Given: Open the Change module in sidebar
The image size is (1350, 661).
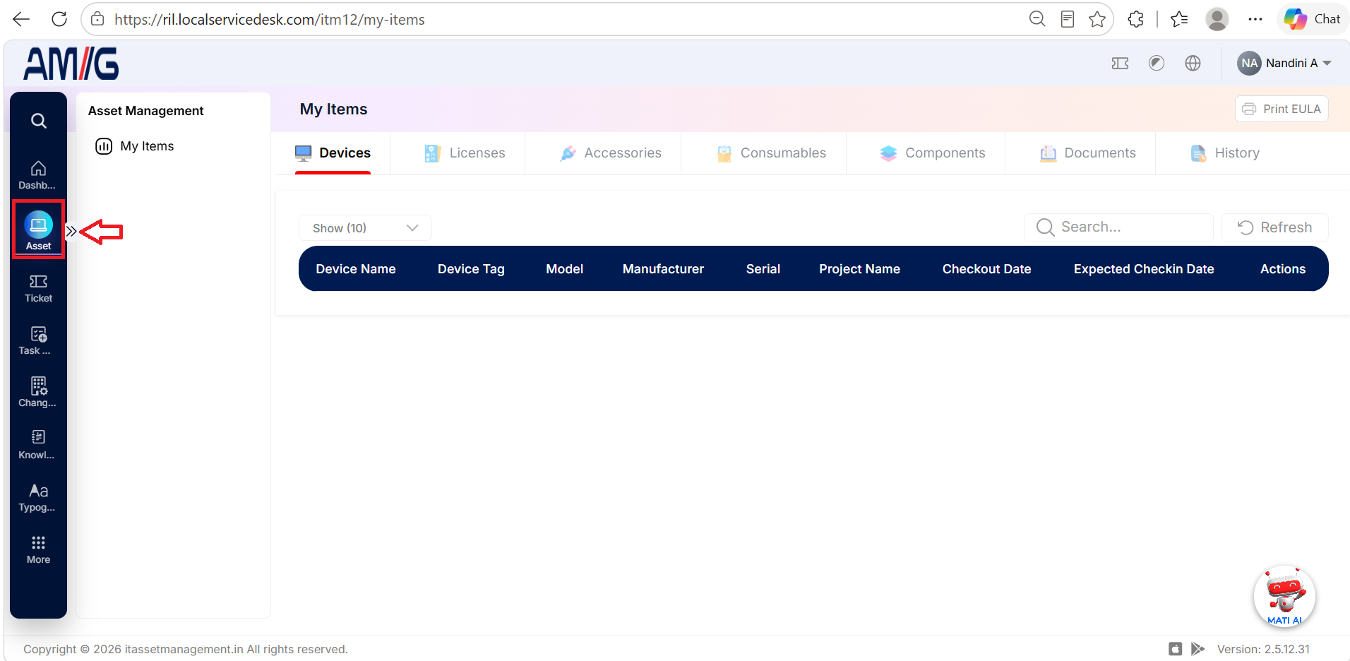Looking at the screenshot, I should pos(38,393).
